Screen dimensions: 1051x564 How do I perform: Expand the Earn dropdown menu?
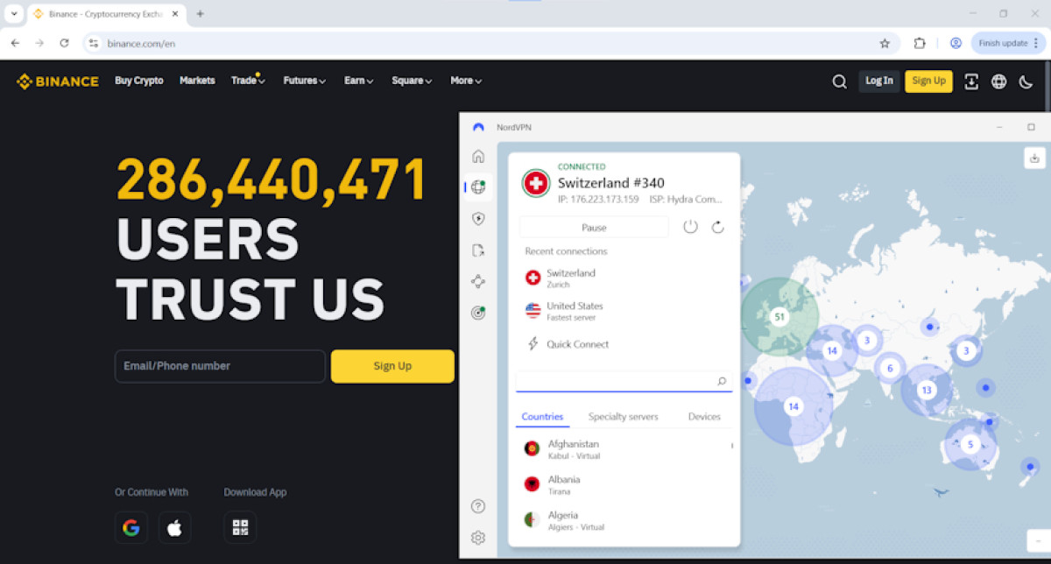(359, 81)
